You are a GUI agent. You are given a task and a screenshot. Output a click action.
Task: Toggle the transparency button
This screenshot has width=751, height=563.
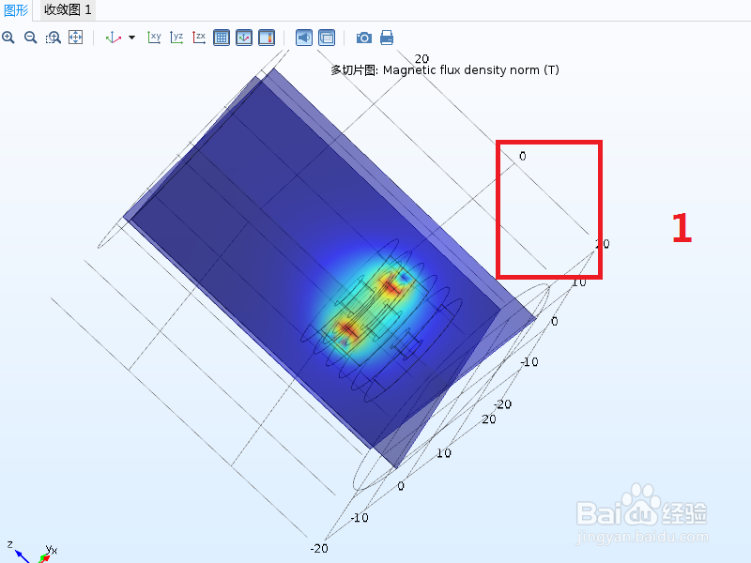click(327, 38)
